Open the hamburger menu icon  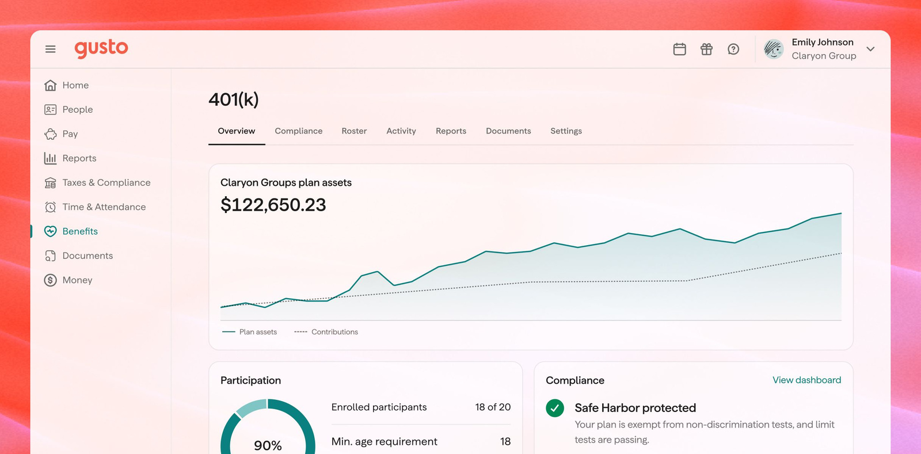(x=51, y=49)
